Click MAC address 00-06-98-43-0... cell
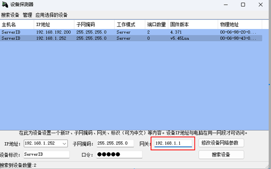Screen dimensions: 271x169 coord(238,38)
